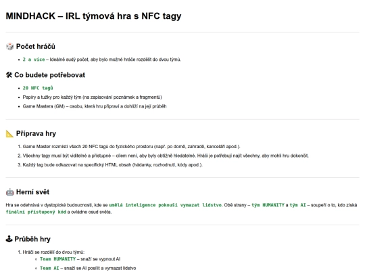Click 'umělá inteligence pokouší vymazat lidstvo' highlight
Viewport: 365px width, 274px height.
[166, 205]
